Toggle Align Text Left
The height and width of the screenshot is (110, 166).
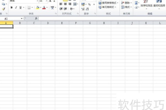tap(61, 4)
